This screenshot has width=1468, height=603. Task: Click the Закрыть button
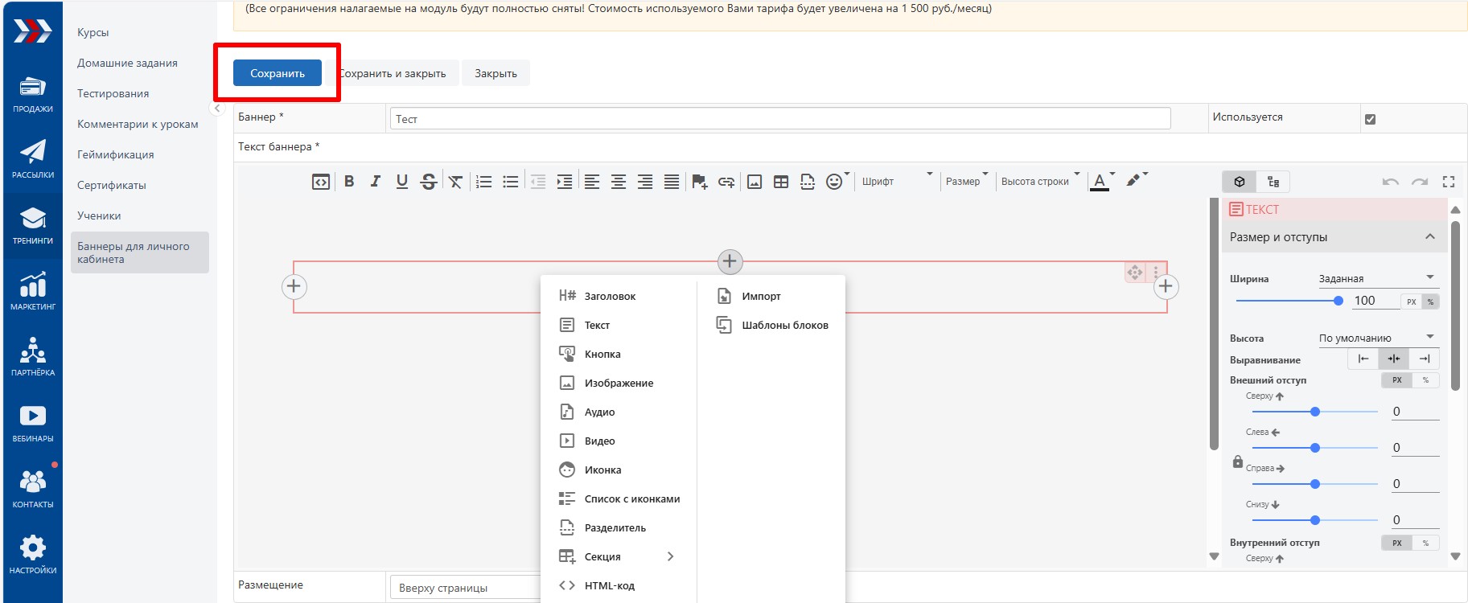click(496, 73)
